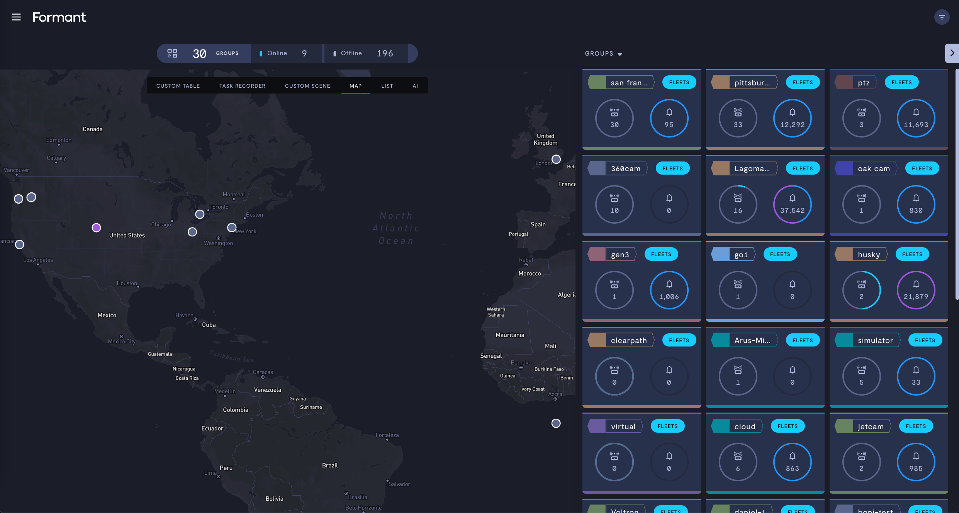
Task: Click jetcam alerts bell showing 985
Action: 916,462
